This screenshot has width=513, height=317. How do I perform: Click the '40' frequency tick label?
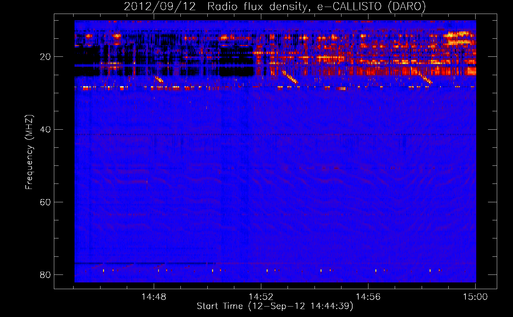coord(45,130)
